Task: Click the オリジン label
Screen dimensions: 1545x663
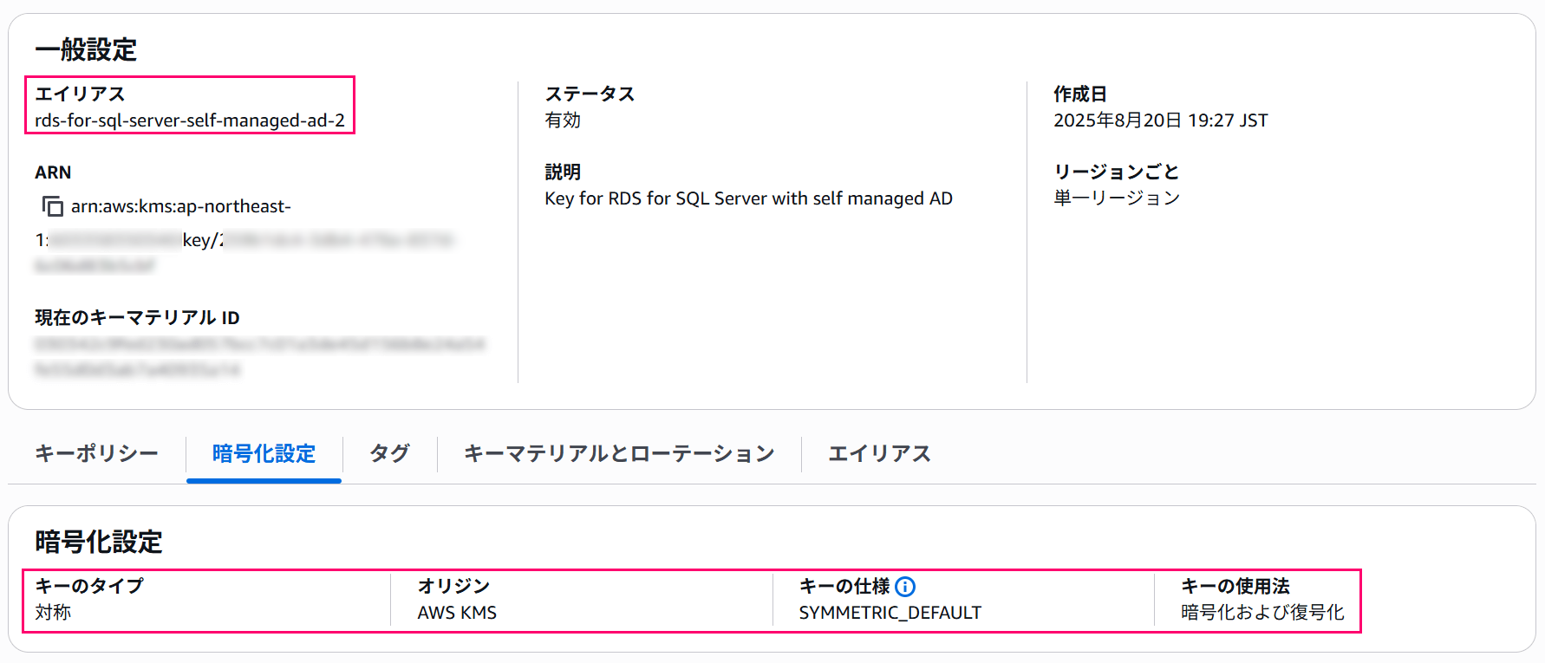Action: [x=453, y=587]
